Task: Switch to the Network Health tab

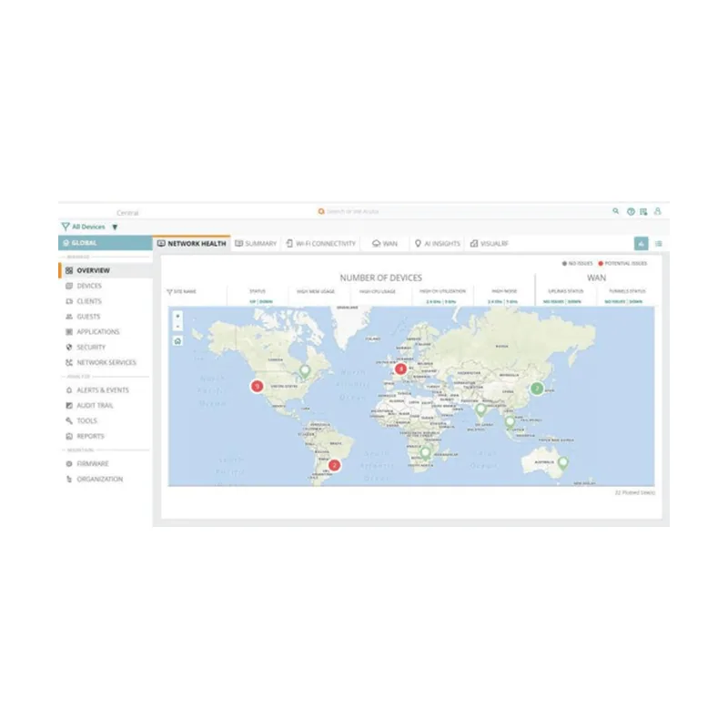Action: tap(192, 243)
